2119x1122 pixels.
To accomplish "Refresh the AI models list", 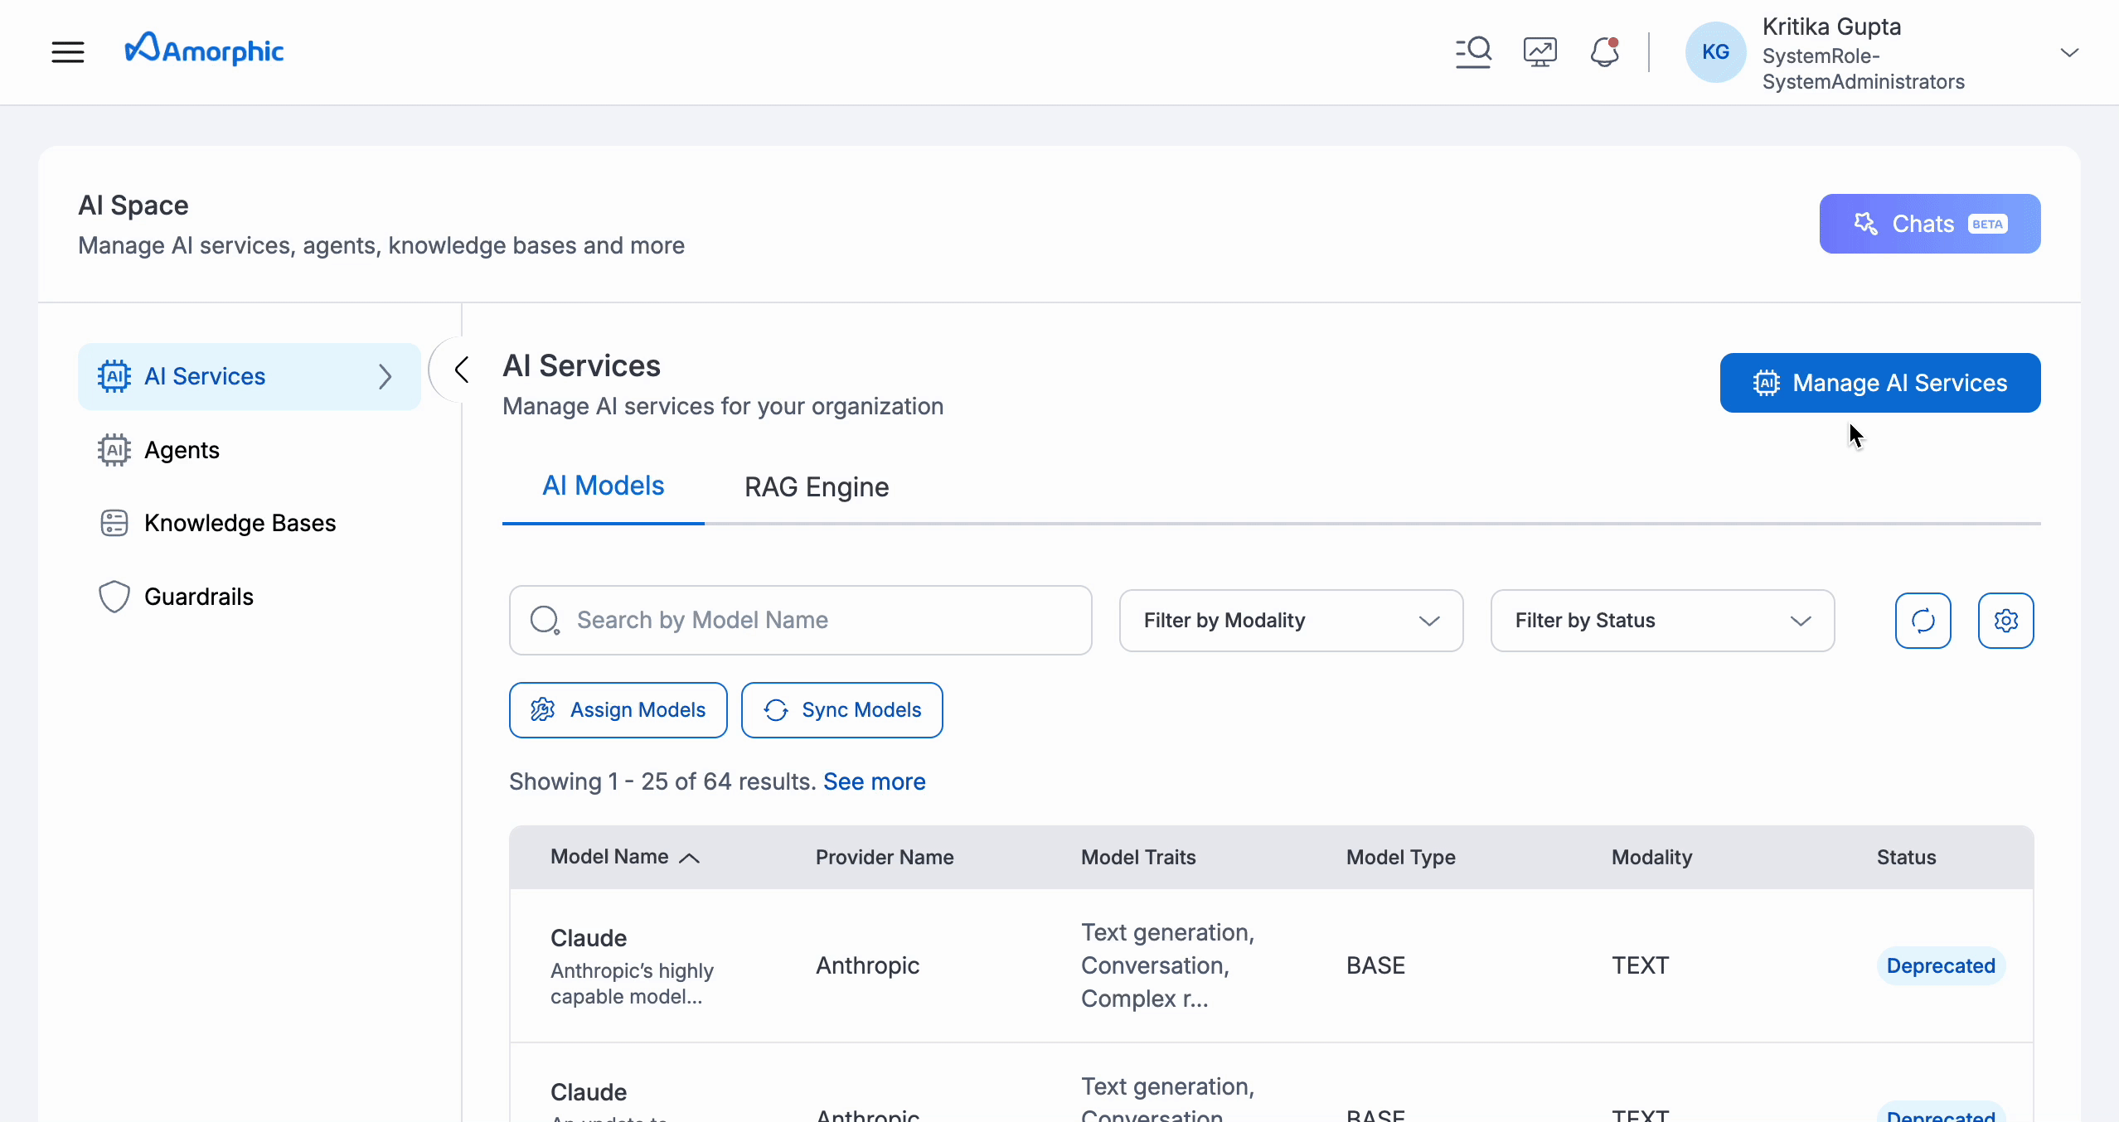I will 1923,620.
